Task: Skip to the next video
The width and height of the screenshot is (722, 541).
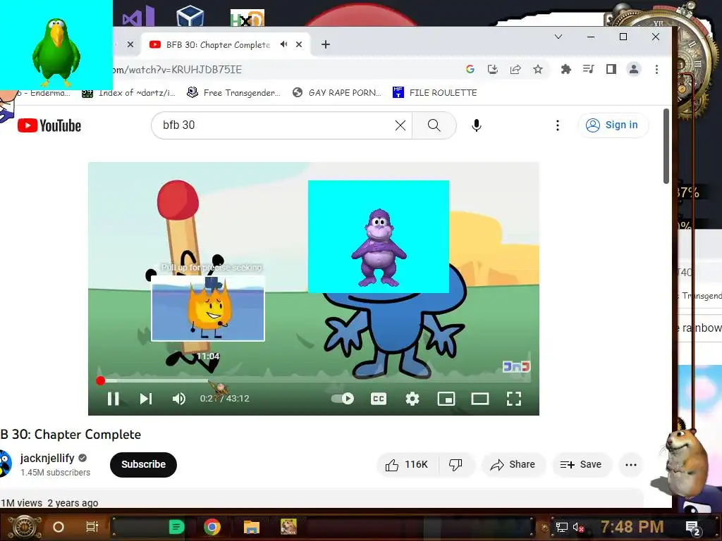Action: click(x=146, y=399)
